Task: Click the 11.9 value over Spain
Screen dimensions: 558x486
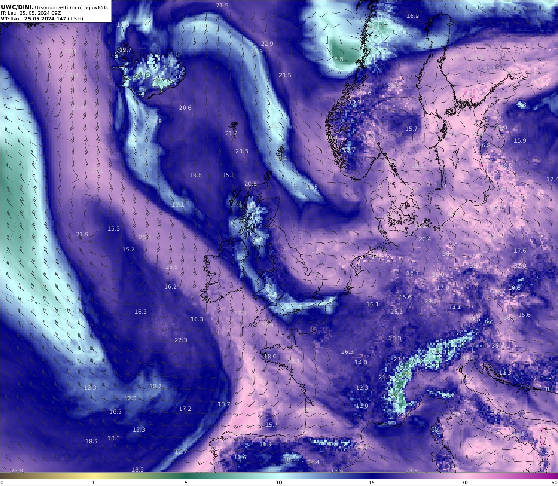Action: pyautogui.click(x=265, y=444)
